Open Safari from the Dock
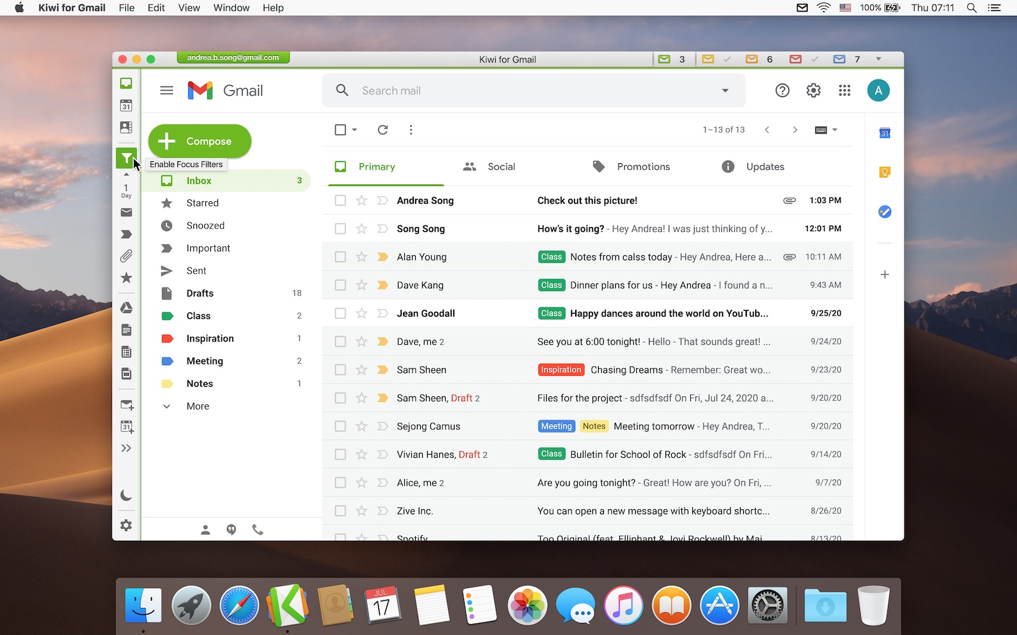Image resolution: width=1017 pixels, height=635 pixels. coord(240,605)
